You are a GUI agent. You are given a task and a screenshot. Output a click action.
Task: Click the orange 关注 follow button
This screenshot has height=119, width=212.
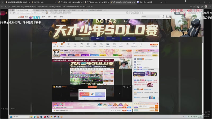(129, 51)
